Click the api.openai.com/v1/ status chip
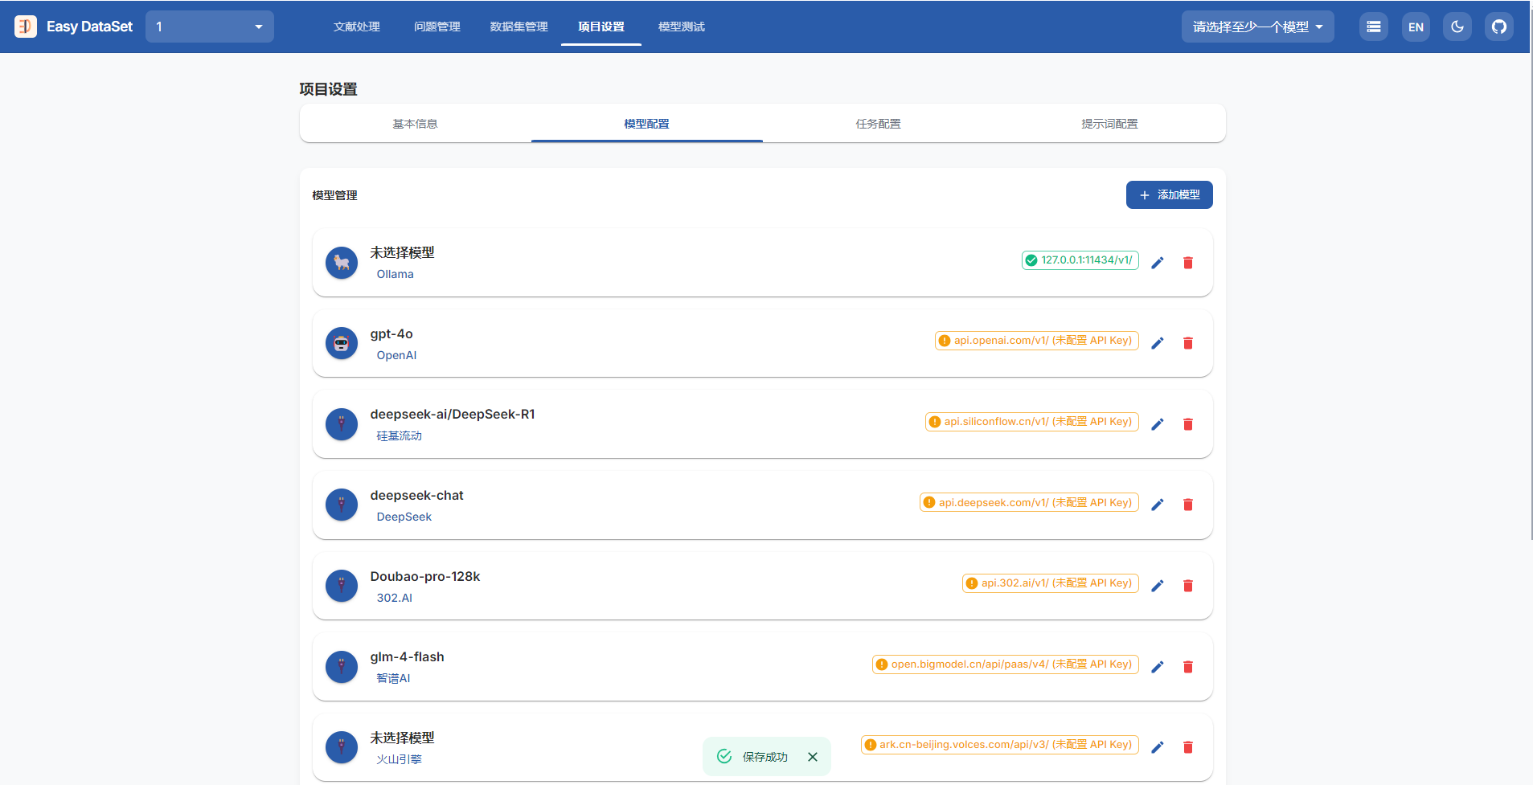 (x=1037, y=341)
